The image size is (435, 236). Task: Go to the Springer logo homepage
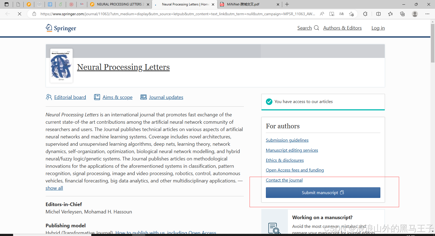click(x=61, y=28)
